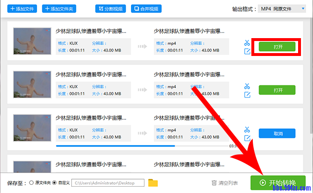313x193 pixels.
Task: Click the scissors icon in second video row
Action: click(x=247, y=86)
